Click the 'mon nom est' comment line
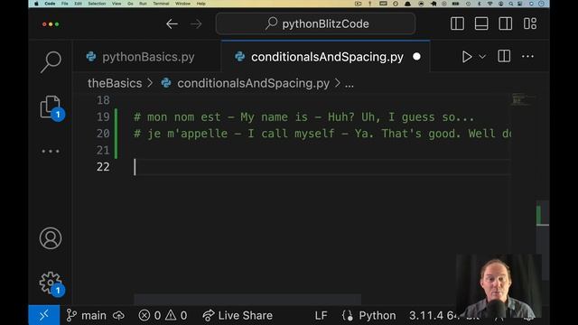This screenshot has height=325, width=578. [x=303, y=117]
